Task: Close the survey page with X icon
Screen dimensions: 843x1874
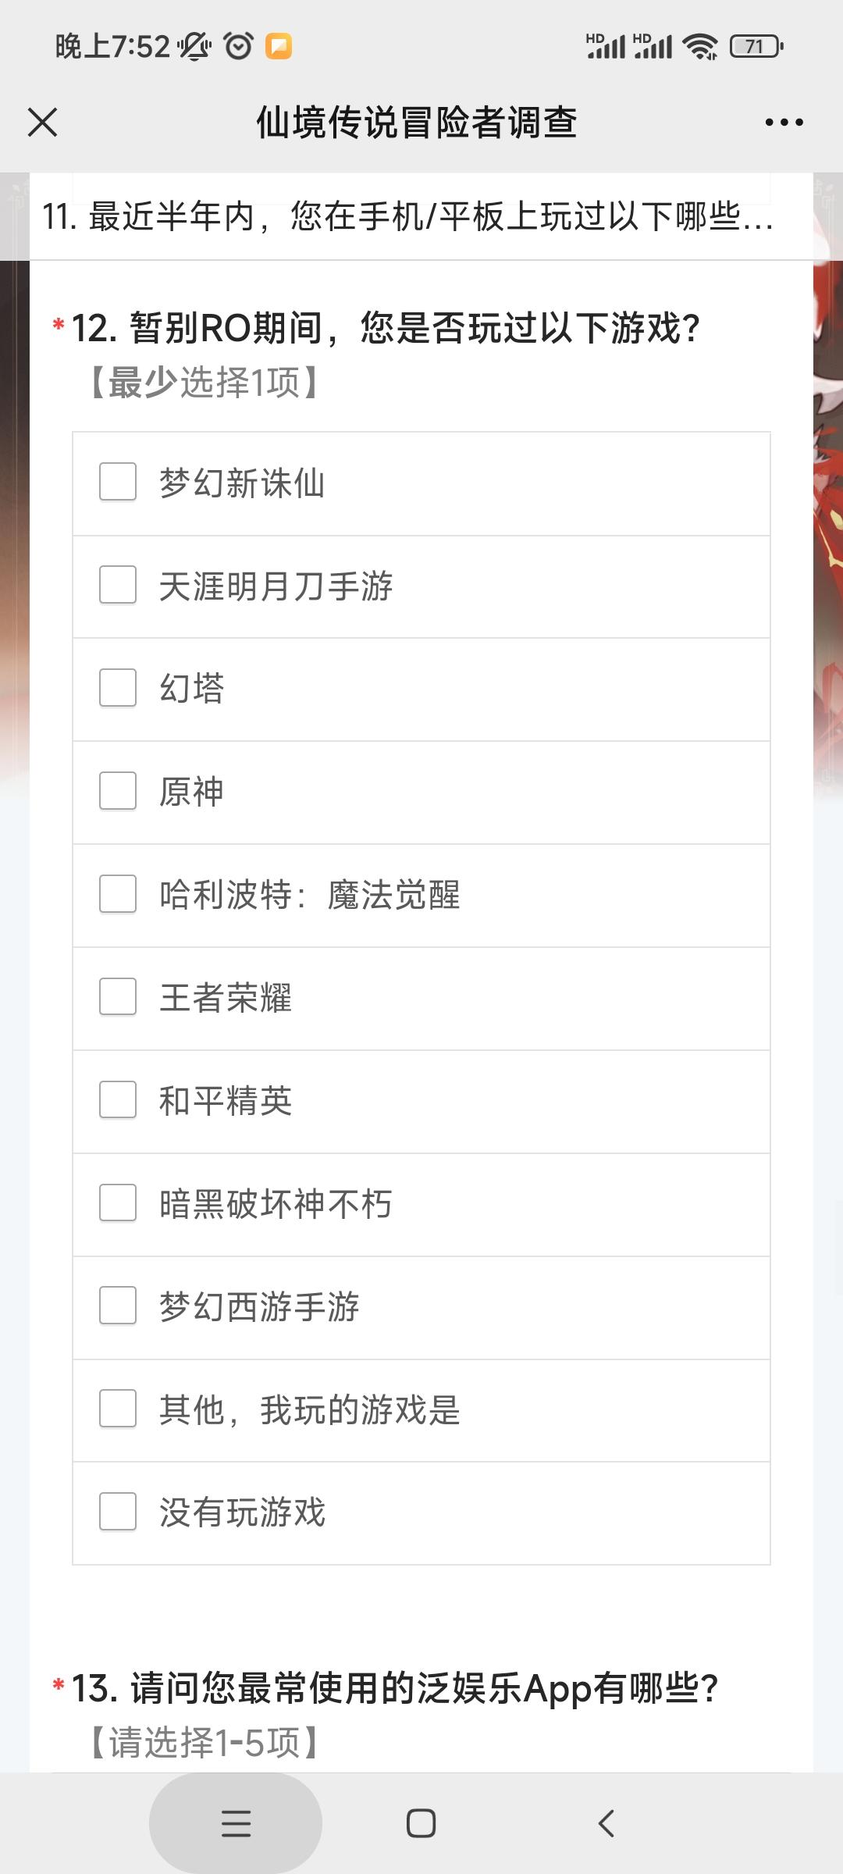Action: click(x=42, y=123)
